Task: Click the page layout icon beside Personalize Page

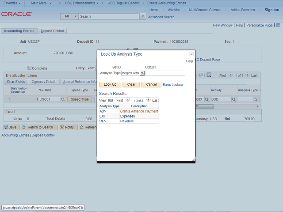Action: [x=278, y=25]
